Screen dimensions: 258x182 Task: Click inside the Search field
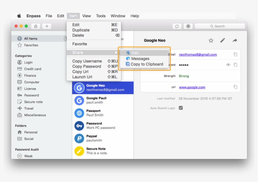(220, 26)
